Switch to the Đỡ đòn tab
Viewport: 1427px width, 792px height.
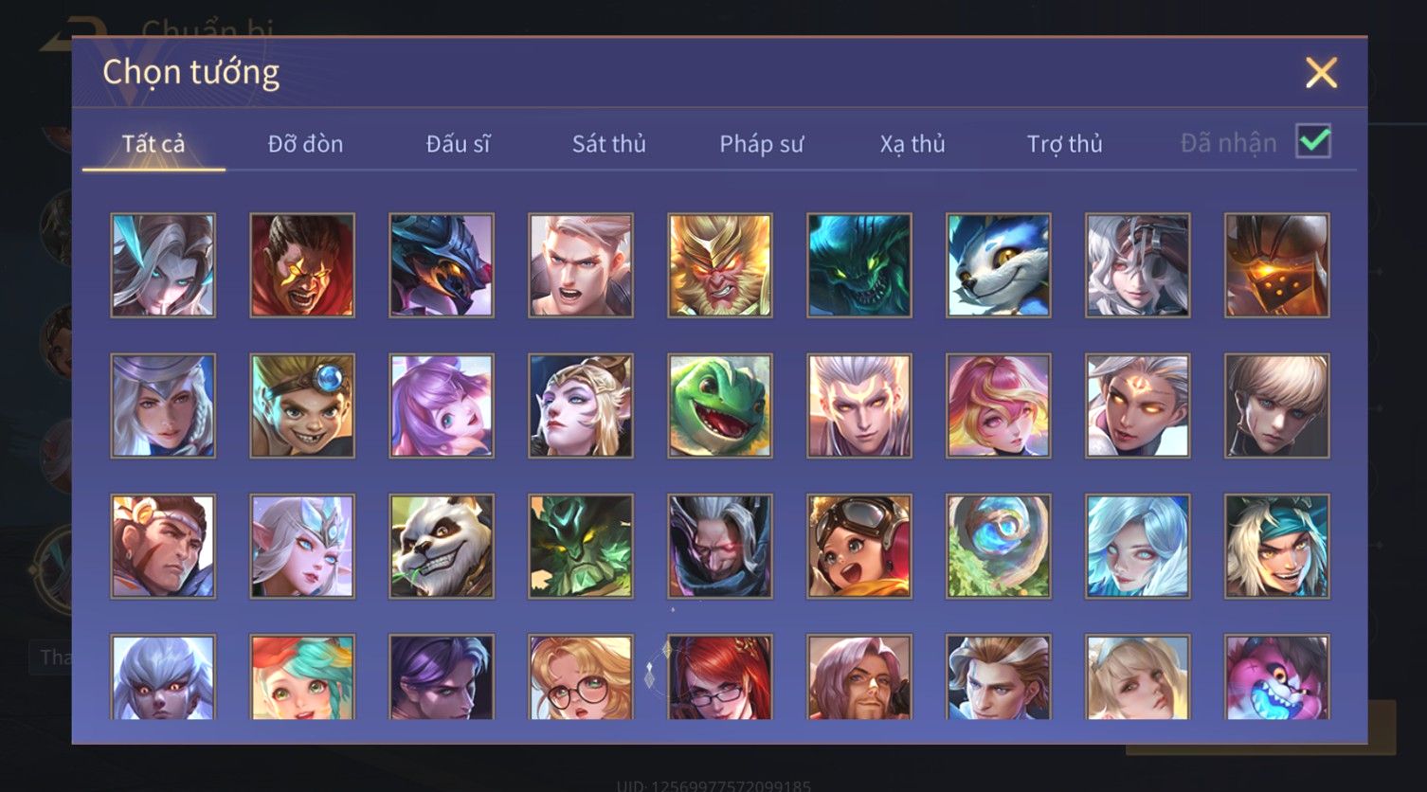(x=305, y=144)
